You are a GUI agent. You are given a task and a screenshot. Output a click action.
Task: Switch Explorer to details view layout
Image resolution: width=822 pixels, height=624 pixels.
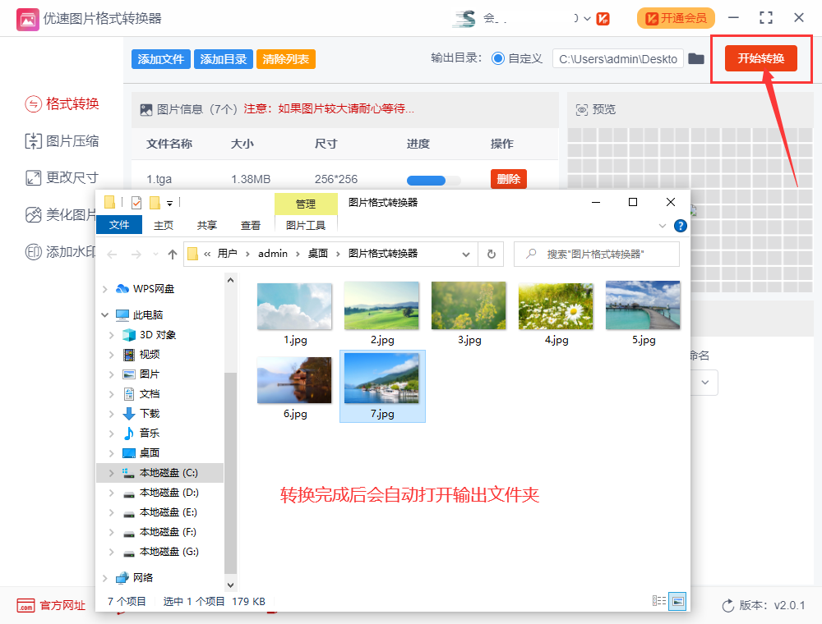[658, 601]
